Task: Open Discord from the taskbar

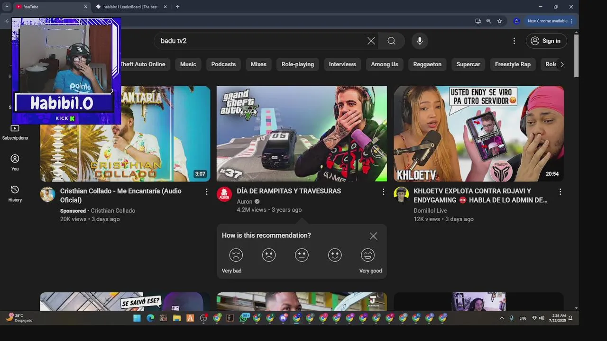Action: coord(283,318)
